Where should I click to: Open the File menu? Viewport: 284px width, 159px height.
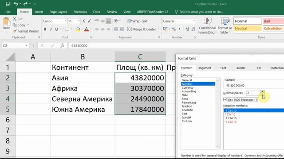point(8,12)
